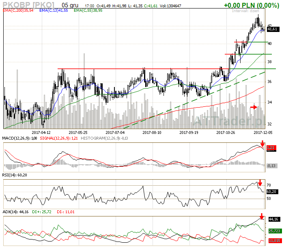Click the 40 price axis label
This screenshot has width=284, height=248.
click(x=269, y=44)
